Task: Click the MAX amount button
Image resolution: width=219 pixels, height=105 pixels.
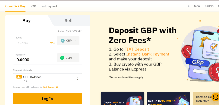Action: pos(52,43)
